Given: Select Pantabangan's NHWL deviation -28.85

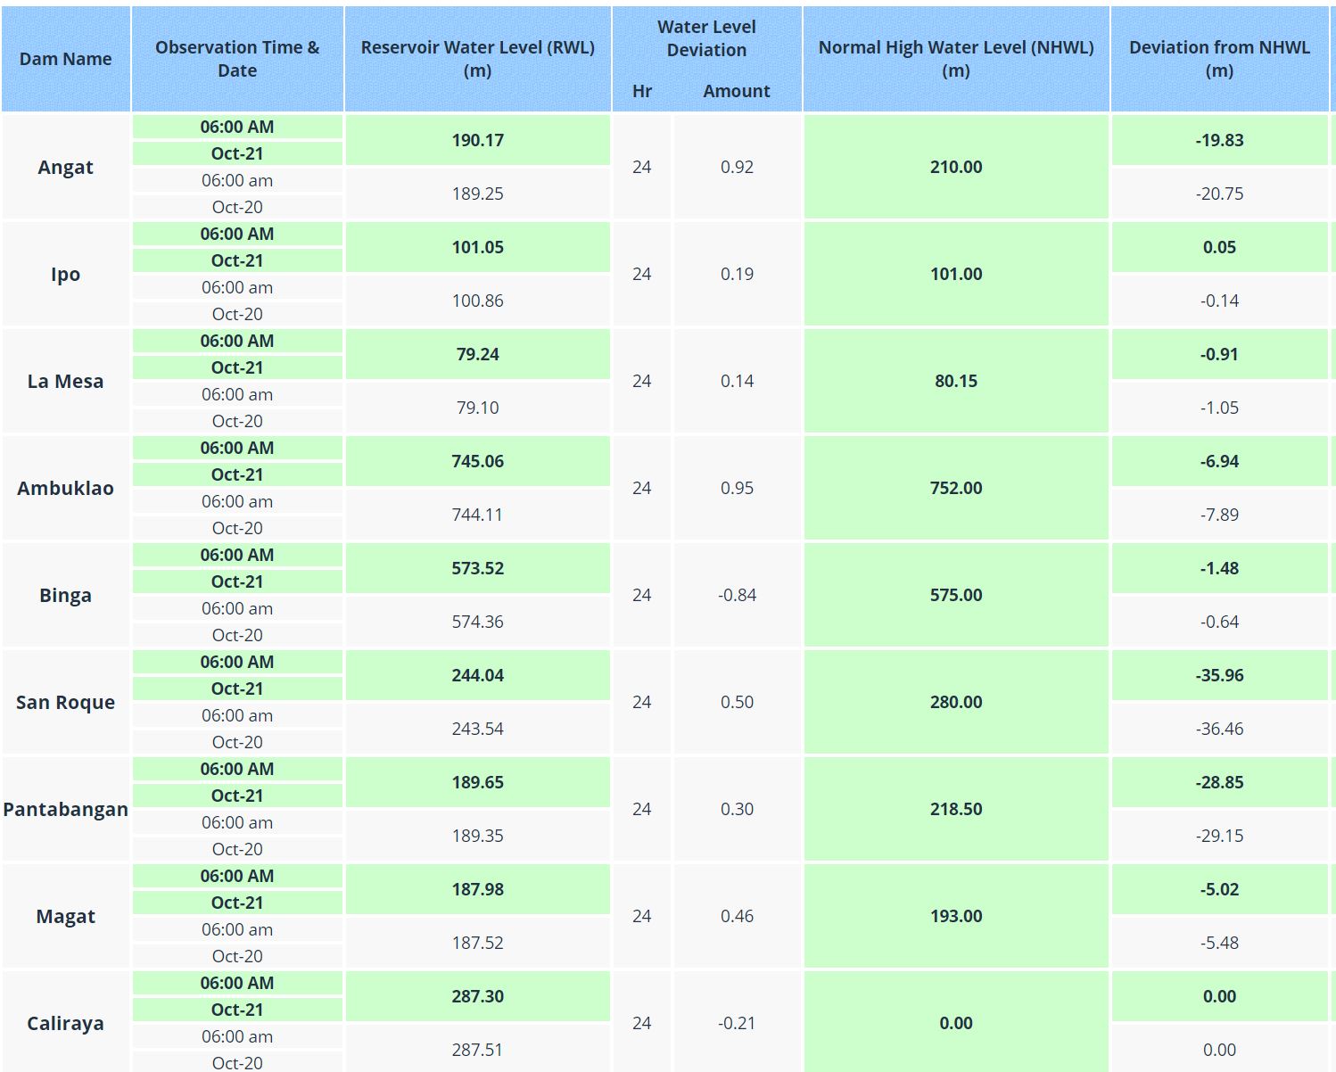Looking at the screenshot, I should click(x=1219, y=782).
